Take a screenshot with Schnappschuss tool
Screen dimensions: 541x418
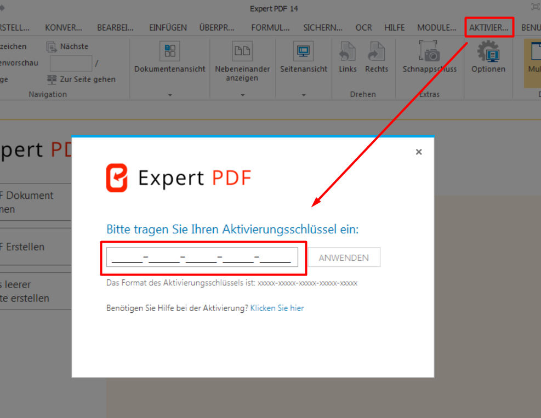point(429,51)
